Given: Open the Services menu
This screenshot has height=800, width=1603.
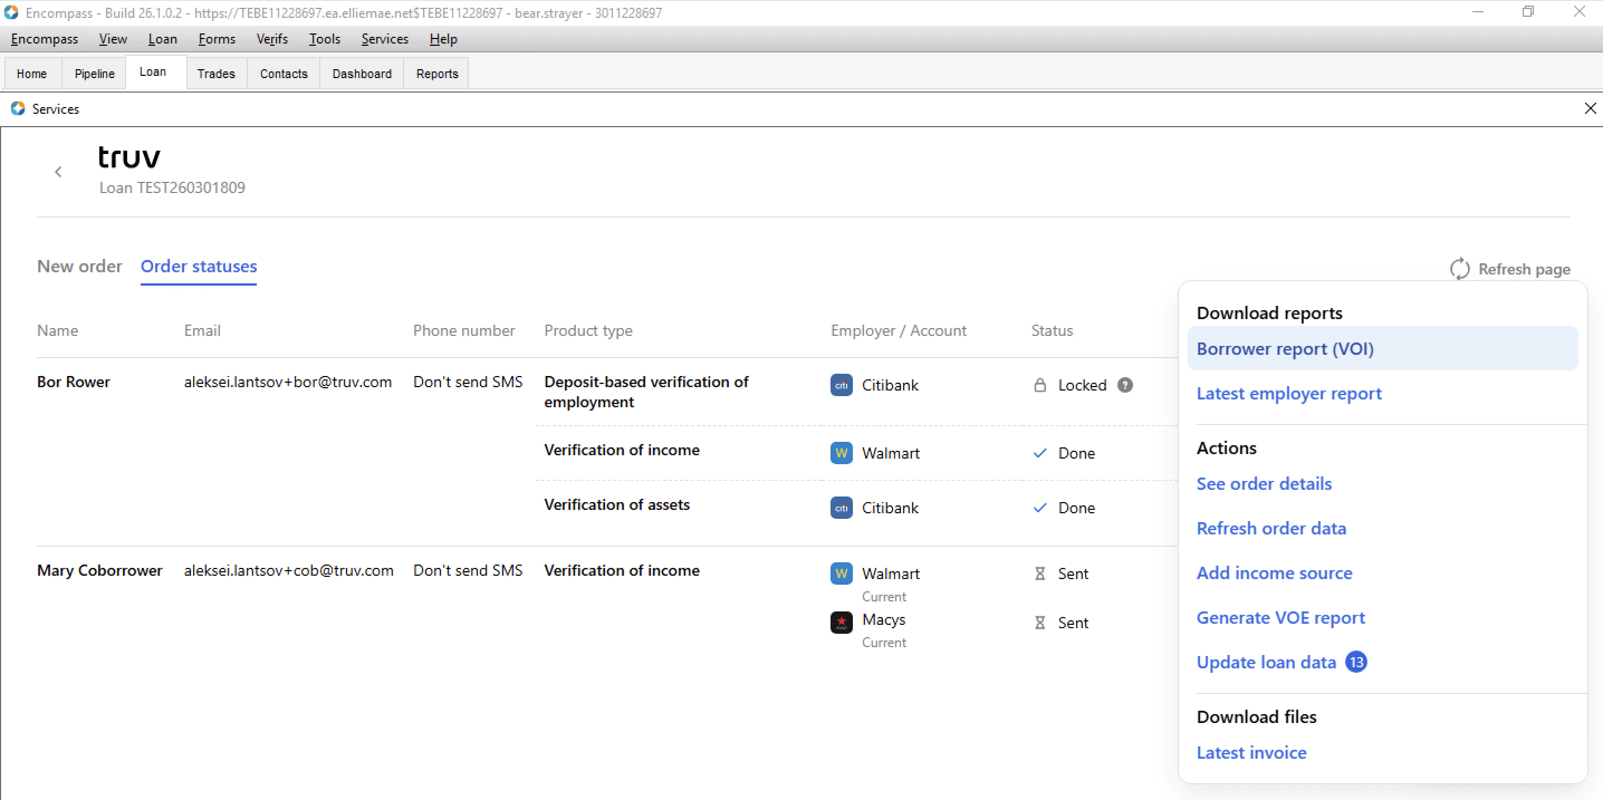Looking at the screenshot, I should (x=385, y=38).
